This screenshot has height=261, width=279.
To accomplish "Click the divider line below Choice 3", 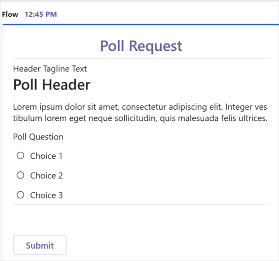I will pyautogui.click(x=141, y=205).
